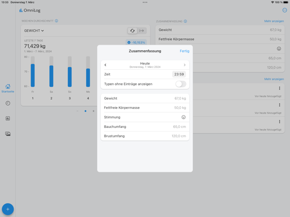The height and width of the screenshot is (217, 290).
Task: Click the 65,0 cm background summary row
Action: 239,58
